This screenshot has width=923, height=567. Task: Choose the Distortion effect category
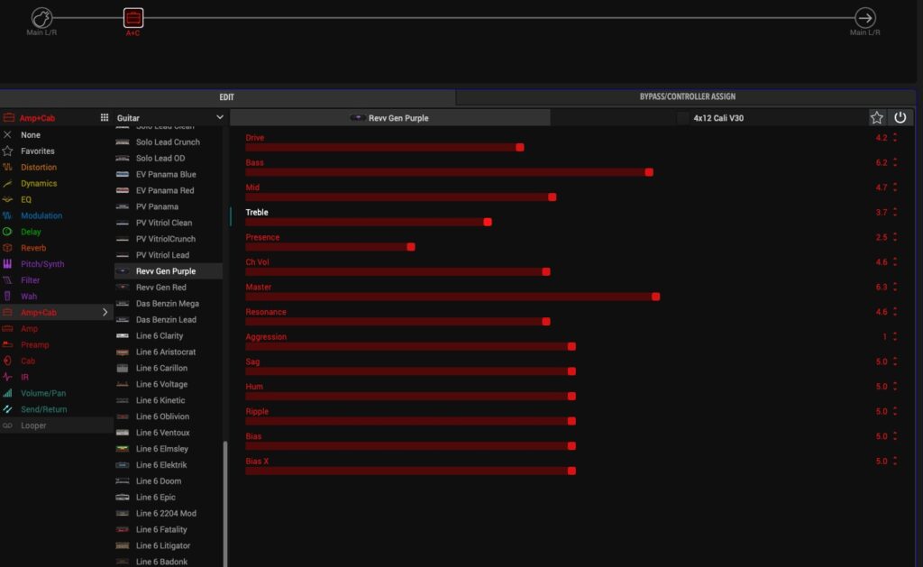pyautogui.click(x=38, y=168)
